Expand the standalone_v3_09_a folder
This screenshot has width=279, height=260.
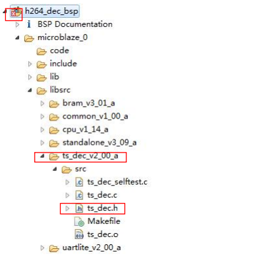[x=43, y=143]
